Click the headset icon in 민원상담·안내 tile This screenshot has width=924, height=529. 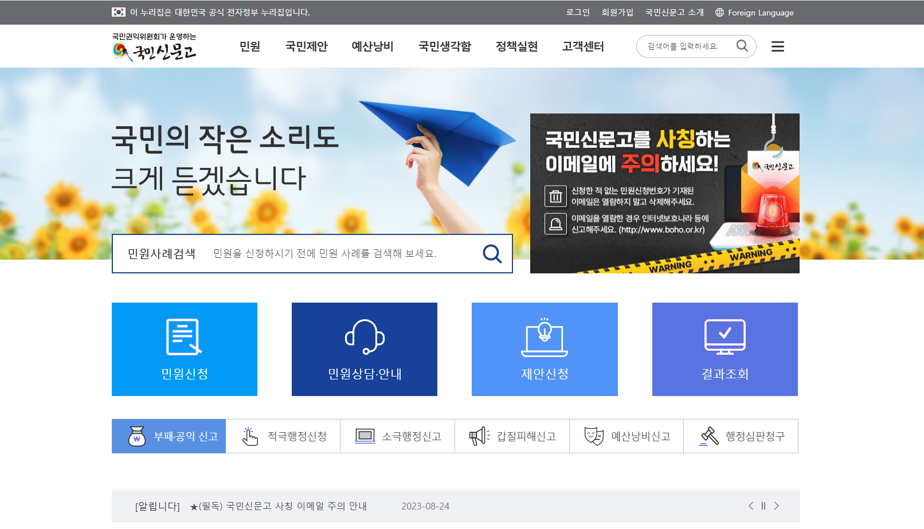tap(365, 337)
